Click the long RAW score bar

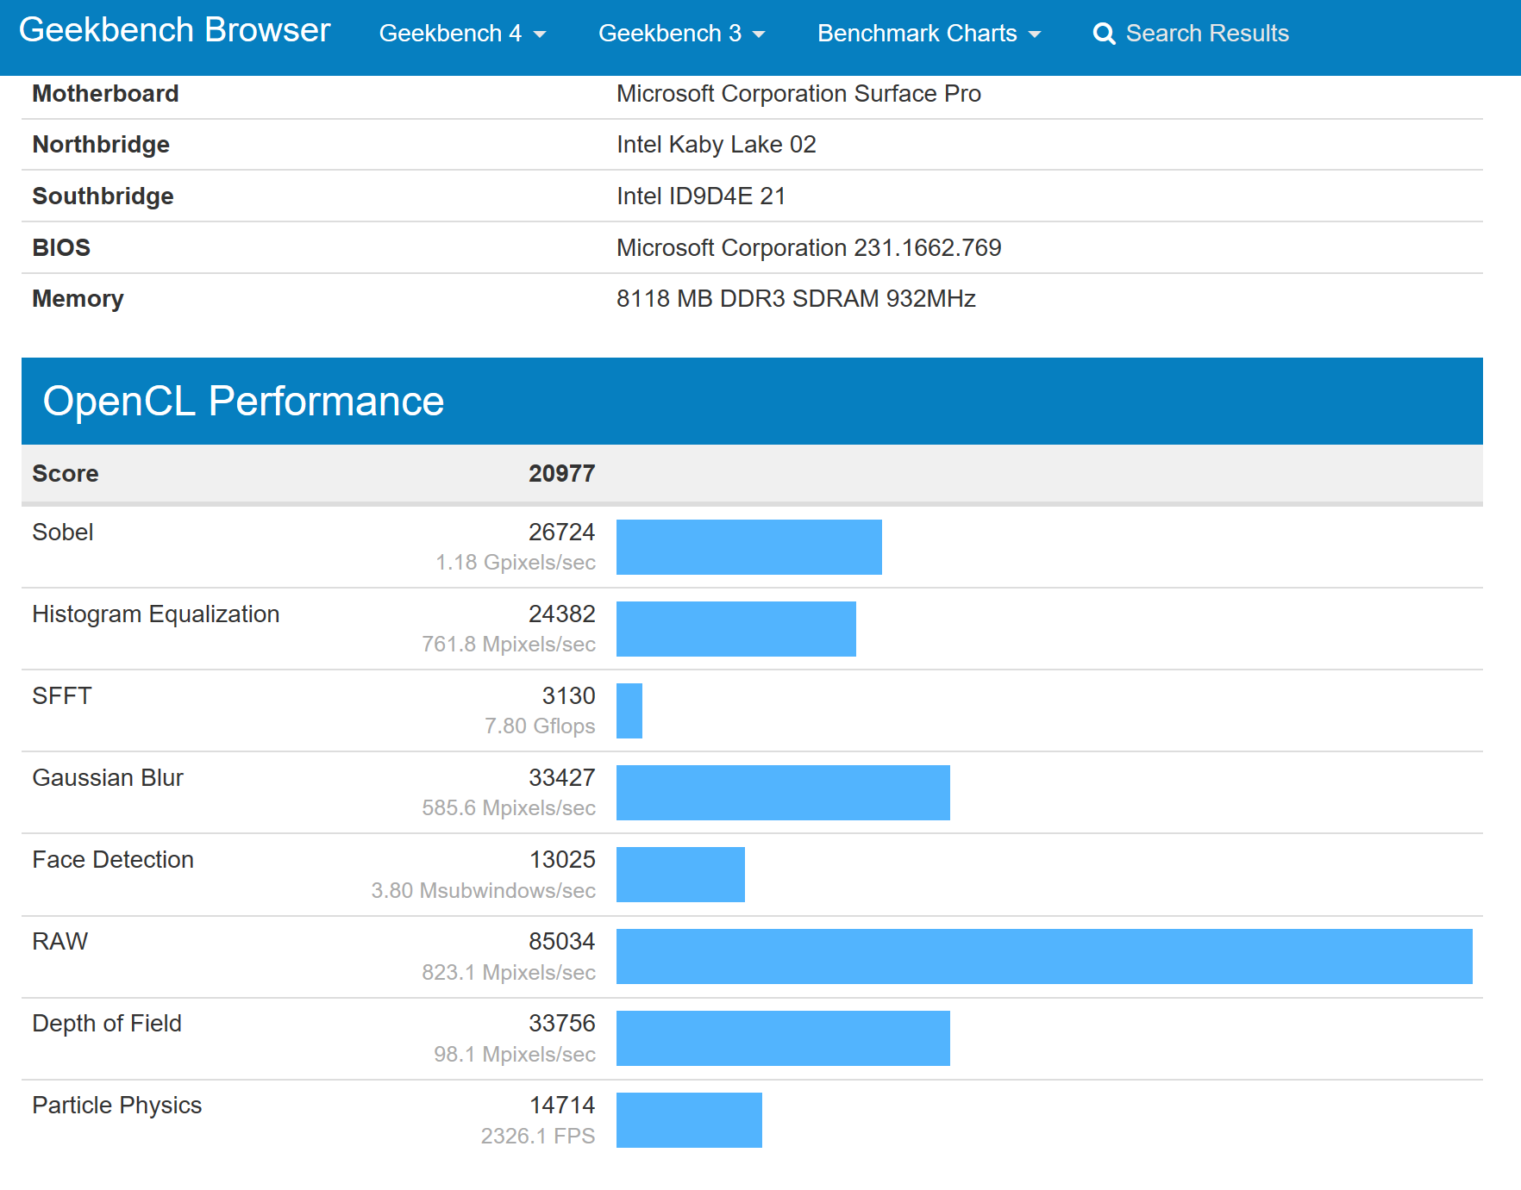[1044, 956]
